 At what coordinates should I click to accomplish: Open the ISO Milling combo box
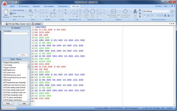(157, 11)
